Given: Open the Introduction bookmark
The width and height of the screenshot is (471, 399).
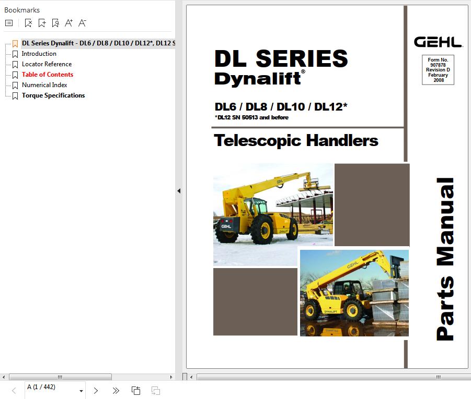Looking at the screenshot, I should [x=39, y=54].
